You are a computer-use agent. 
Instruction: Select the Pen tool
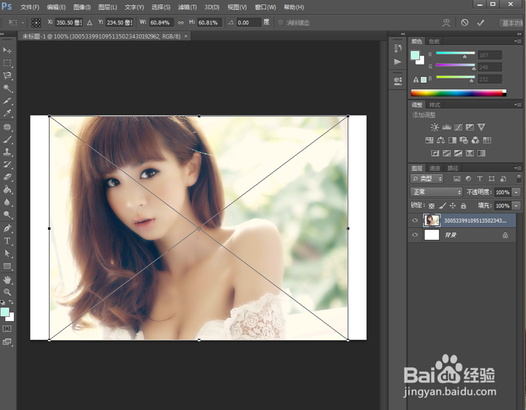point(7,228)
